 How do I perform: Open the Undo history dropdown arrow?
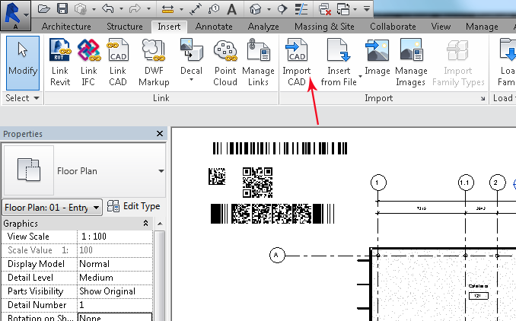click(x=121, y=9)
